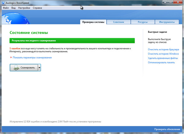Select the Проверка системы tab
184x134 pixels.
click(93, 22)
